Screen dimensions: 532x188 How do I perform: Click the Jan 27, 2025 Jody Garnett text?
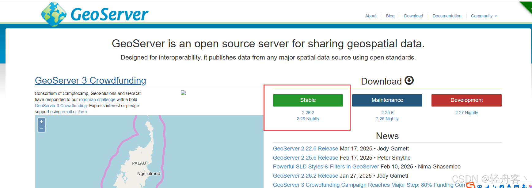(x=374, y=176)
